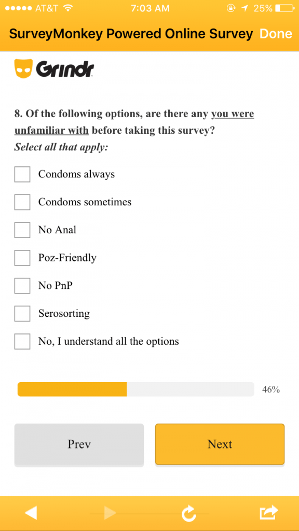299x531 pixels.
Task: Tick the No Anal checkbox
Action: point(22,230)
